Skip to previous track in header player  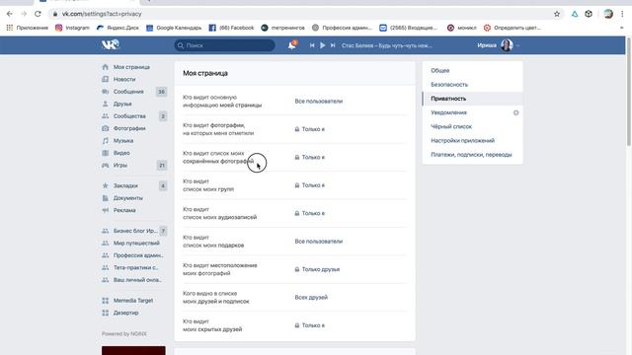[312, 45]
